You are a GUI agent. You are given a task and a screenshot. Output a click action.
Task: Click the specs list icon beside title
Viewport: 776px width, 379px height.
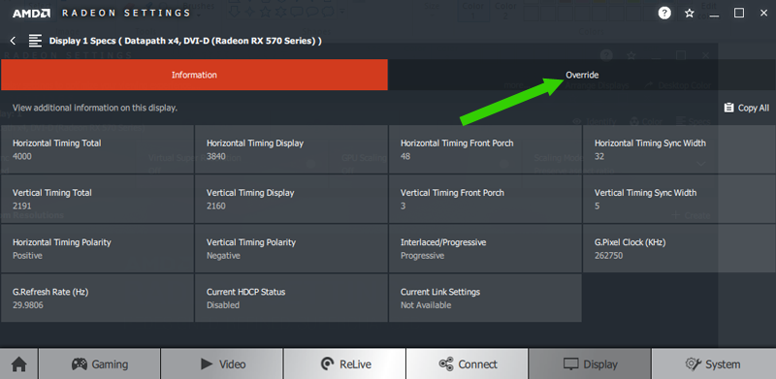35,41
